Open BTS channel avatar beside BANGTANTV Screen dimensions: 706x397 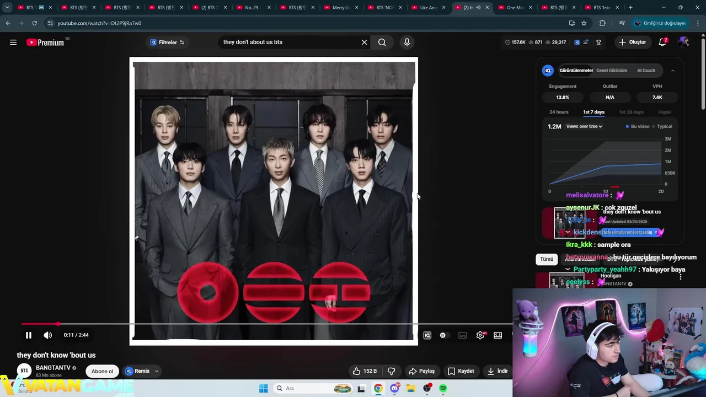[x=24, y=371]
